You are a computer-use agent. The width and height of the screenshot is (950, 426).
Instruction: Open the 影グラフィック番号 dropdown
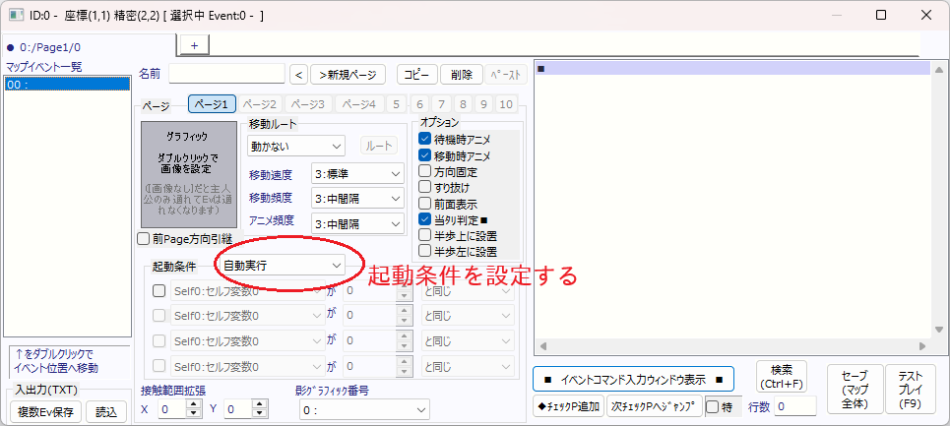[x=364, y=410]
